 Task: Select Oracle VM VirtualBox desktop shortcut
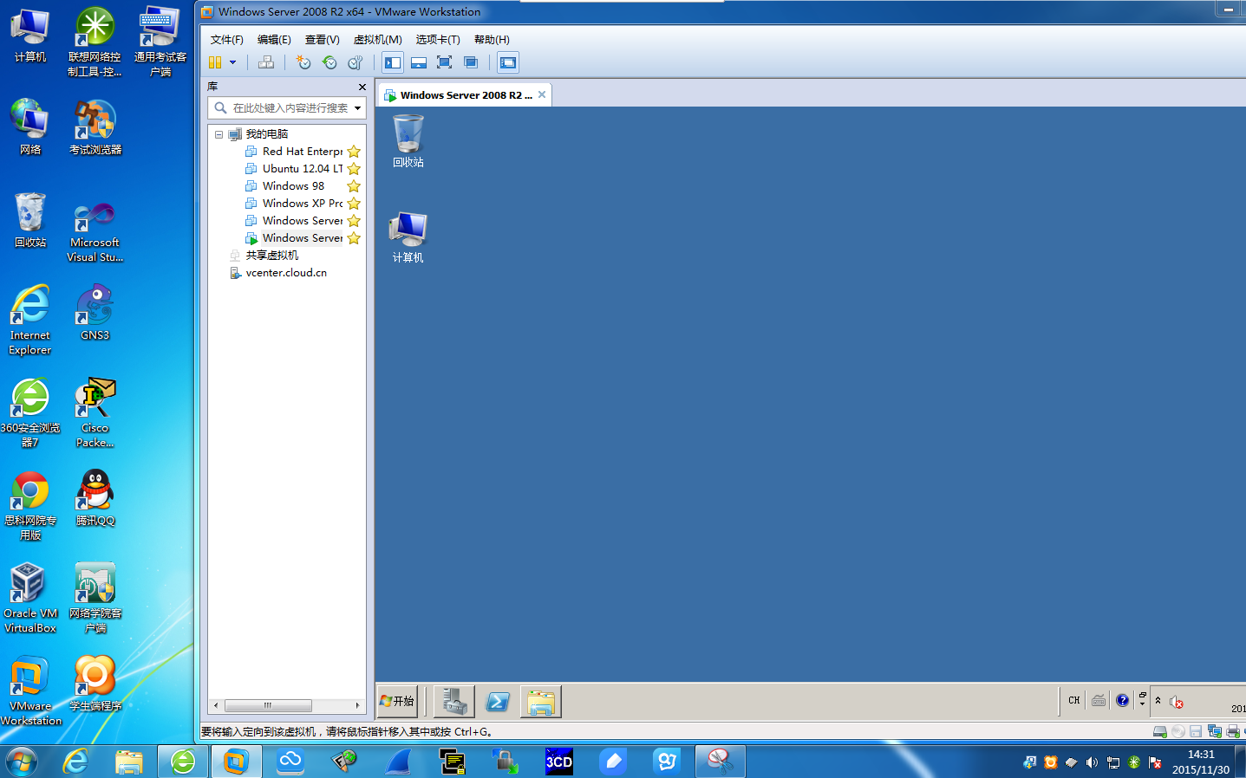coord(30,598)
